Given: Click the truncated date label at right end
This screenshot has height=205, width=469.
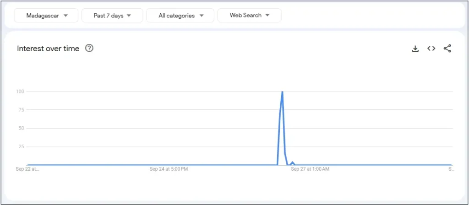Looking at the screenshot, I should (451, 169).
